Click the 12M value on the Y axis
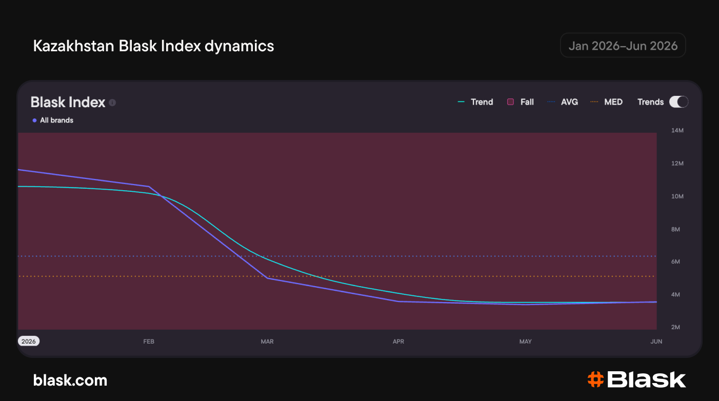Viewport: 719px width, 401px height. click(677, 164)
